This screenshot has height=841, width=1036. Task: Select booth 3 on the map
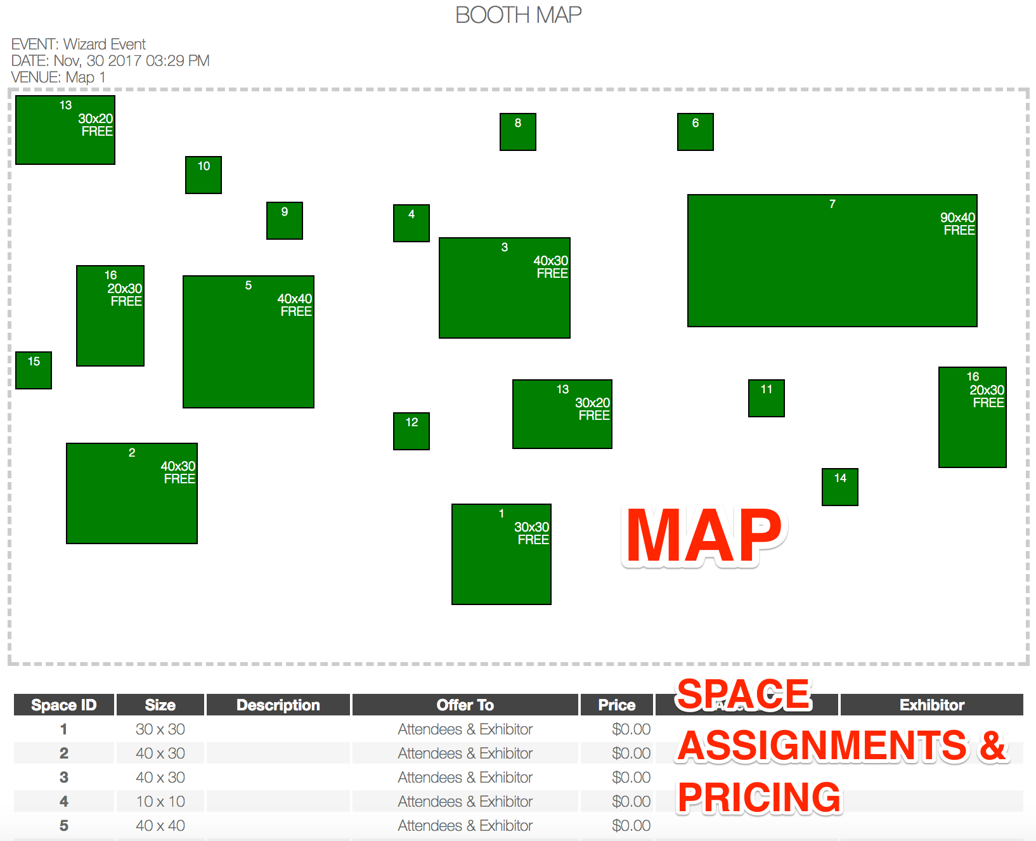click(x=504, y=288)
